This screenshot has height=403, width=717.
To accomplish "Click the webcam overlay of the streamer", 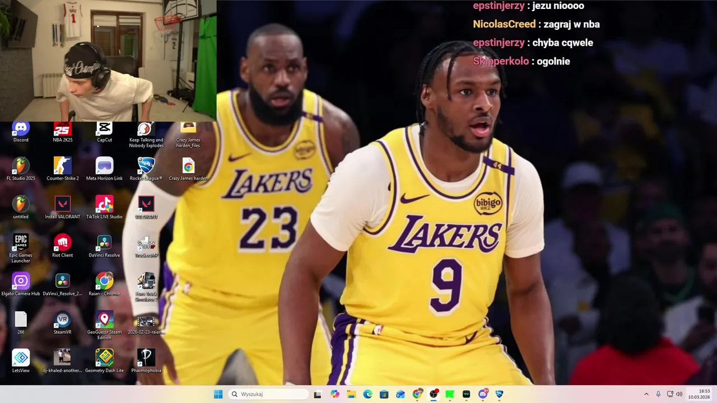I will tap(108, 60).
